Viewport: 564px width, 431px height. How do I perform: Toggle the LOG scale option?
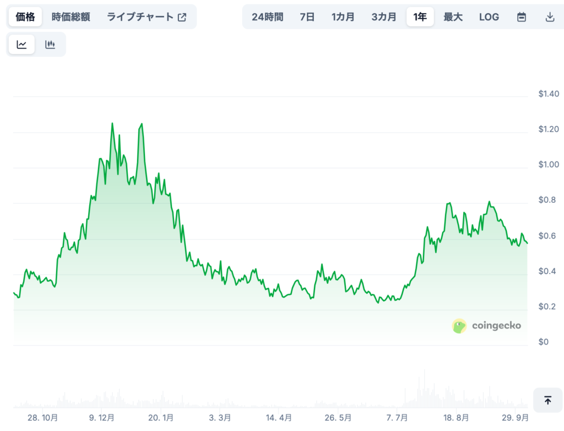489,17
